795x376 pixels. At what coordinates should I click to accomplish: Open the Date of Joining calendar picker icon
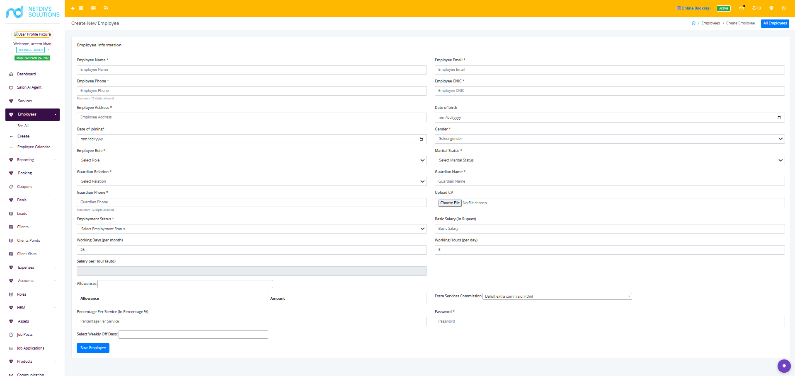point(421,139)
